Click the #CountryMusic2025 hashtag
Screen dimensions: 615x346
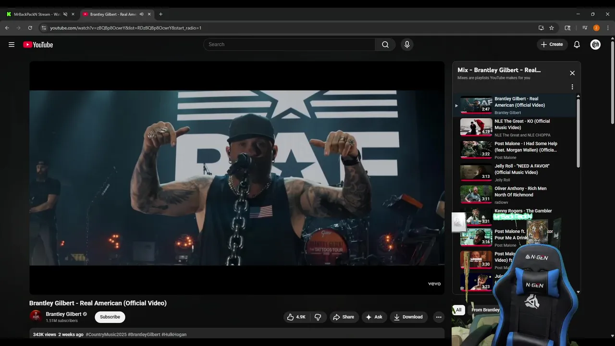click(106, 334)
